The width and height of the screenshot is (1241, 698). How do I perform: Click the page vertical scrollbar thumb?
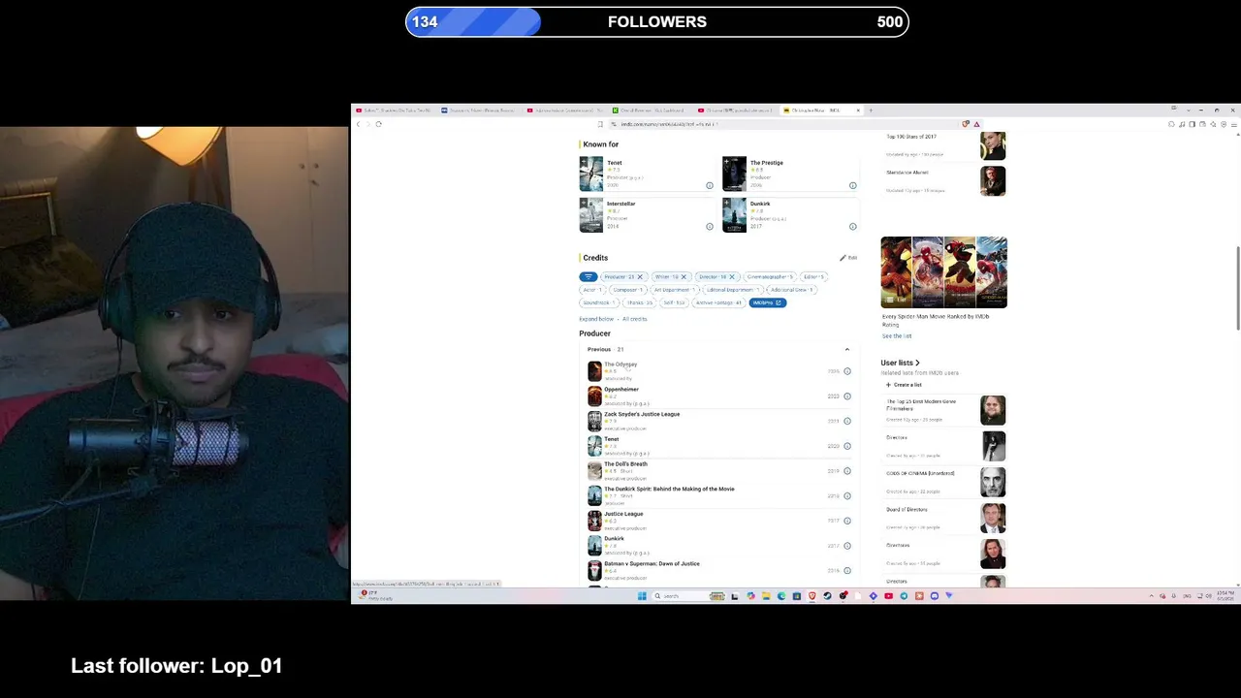click(x=1236, y=289)
